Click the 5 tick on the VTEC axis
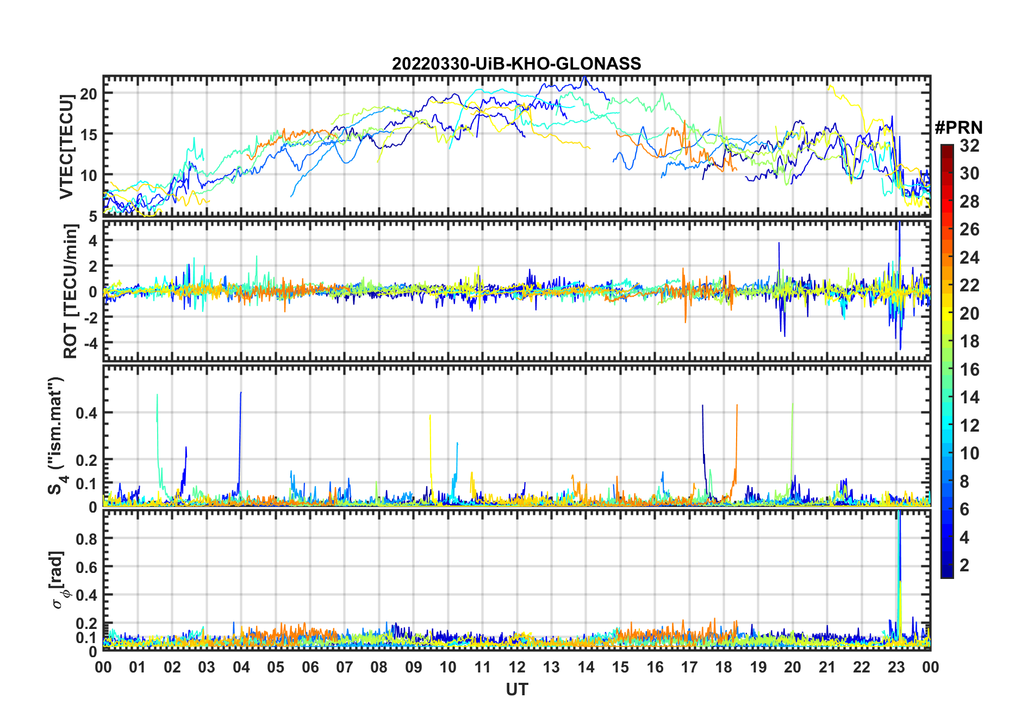The width and height of the screenshot is (1034, 723). pos(93,216)
